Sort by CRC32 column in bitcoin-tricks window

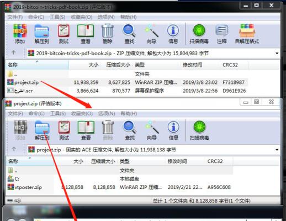click(x=235, y=65)
